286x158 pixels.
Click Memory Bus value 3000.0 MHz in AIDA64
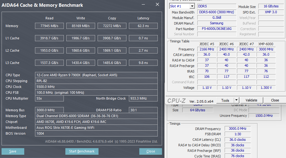[49, 110]
